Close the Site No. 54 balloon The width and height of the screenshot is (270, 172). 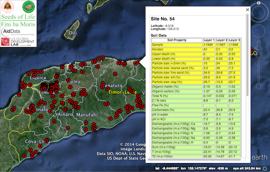[247, 10]
